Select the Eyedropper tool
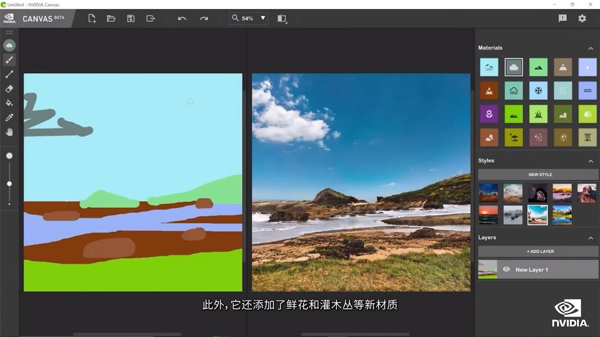Viewport: 600px width, 337px height. click(x=9, y=118)
